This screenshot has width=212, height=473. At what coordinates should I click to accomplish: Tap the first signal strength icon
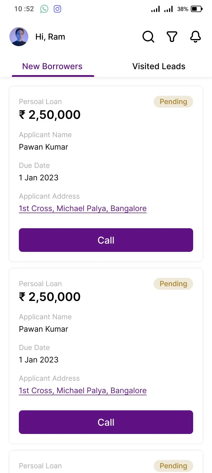(x=155, y=9)
